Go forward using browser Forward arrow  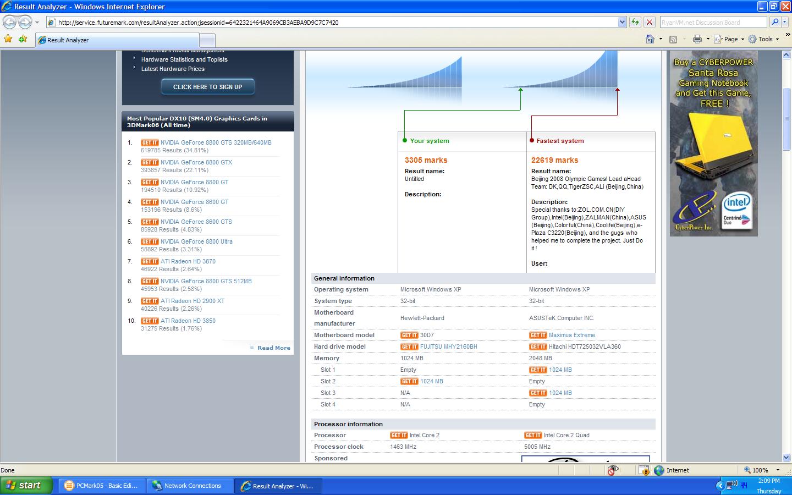tap(25, 22)
